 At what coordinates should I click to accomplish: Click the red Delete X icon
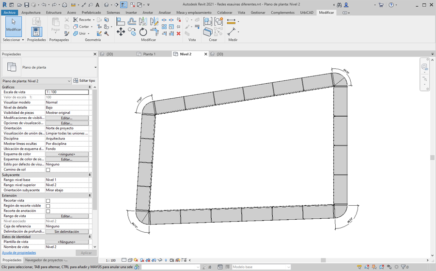coord(179,33)
